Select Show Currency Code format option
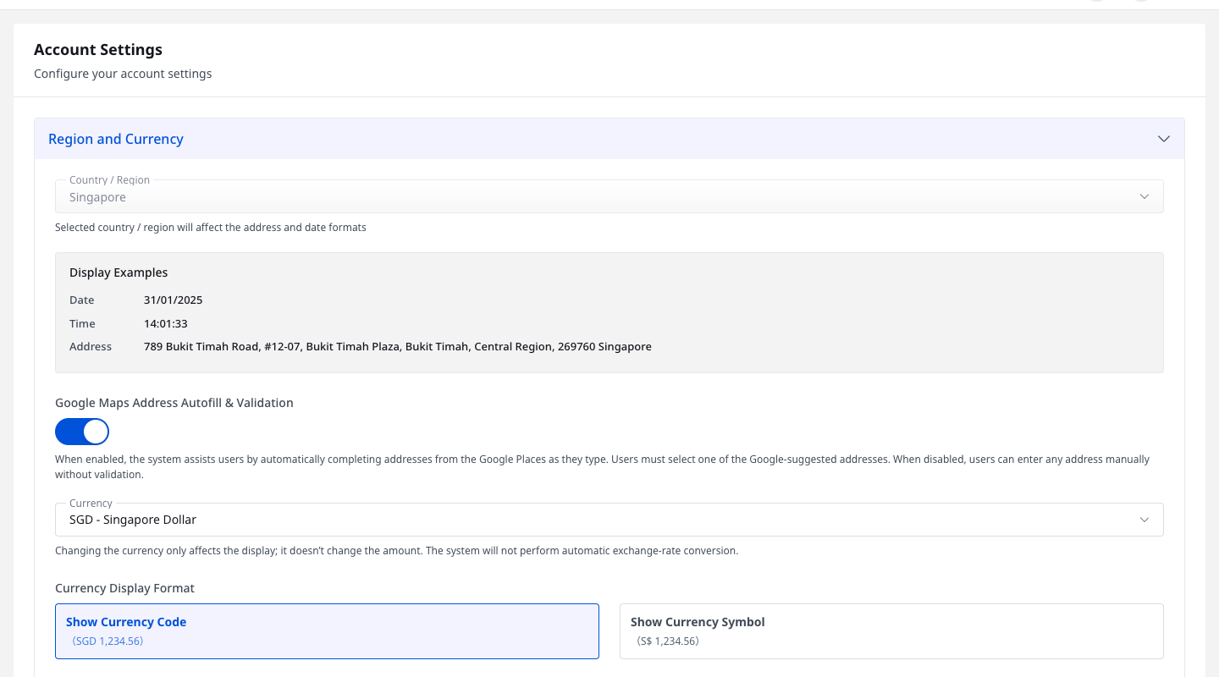Image resolution: width=1219 pixels, height=677 pixels. pos(327,631)
